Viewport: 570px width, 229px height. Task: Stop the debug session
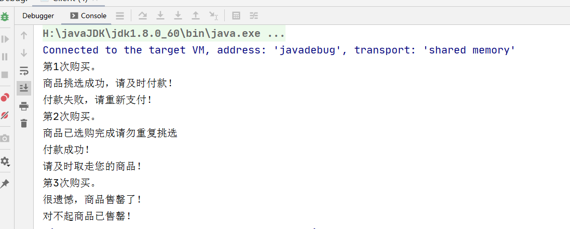5,75
